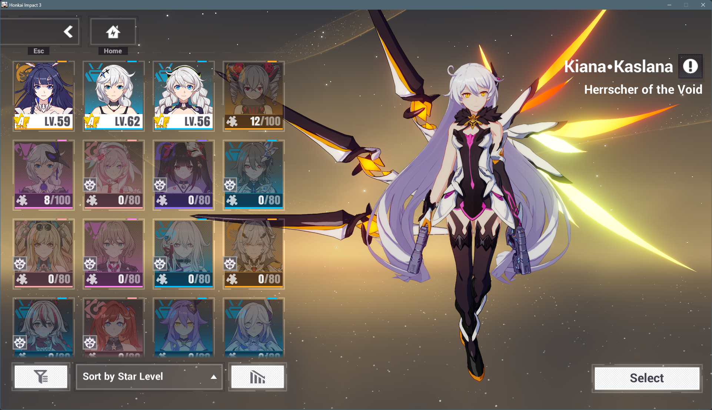Choose the red-haired valkyrie in bottom row
Screen dimensions: 712x410
[x=114, y=327]
